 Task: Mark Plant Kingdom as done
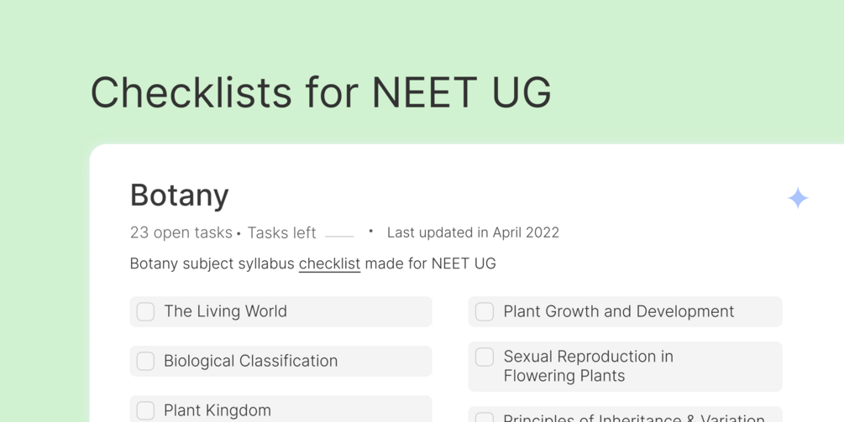tap(145, 410)
